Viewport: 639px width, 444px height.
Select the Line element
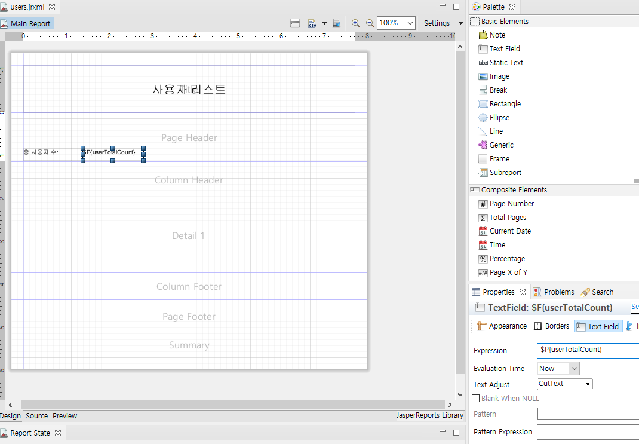point(491,131)
